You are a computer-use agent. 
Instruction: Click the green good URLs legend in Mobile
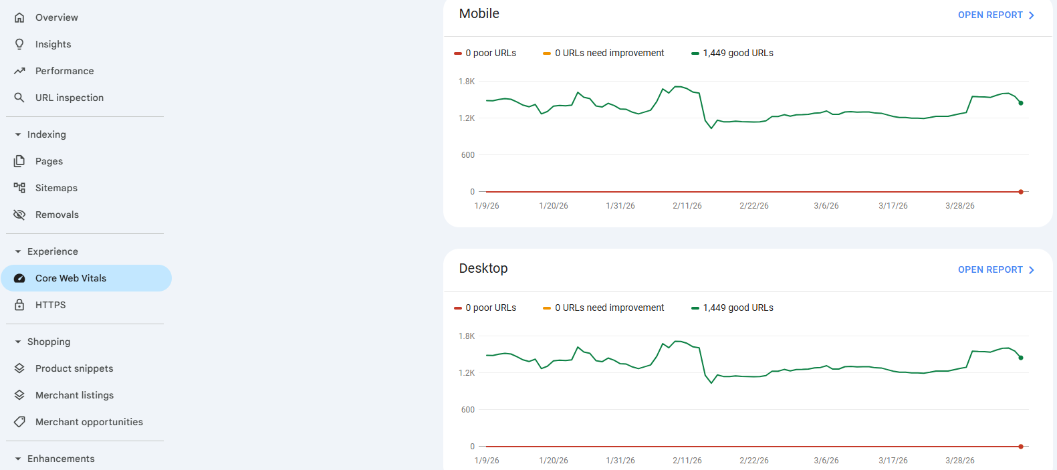point(732,53)
